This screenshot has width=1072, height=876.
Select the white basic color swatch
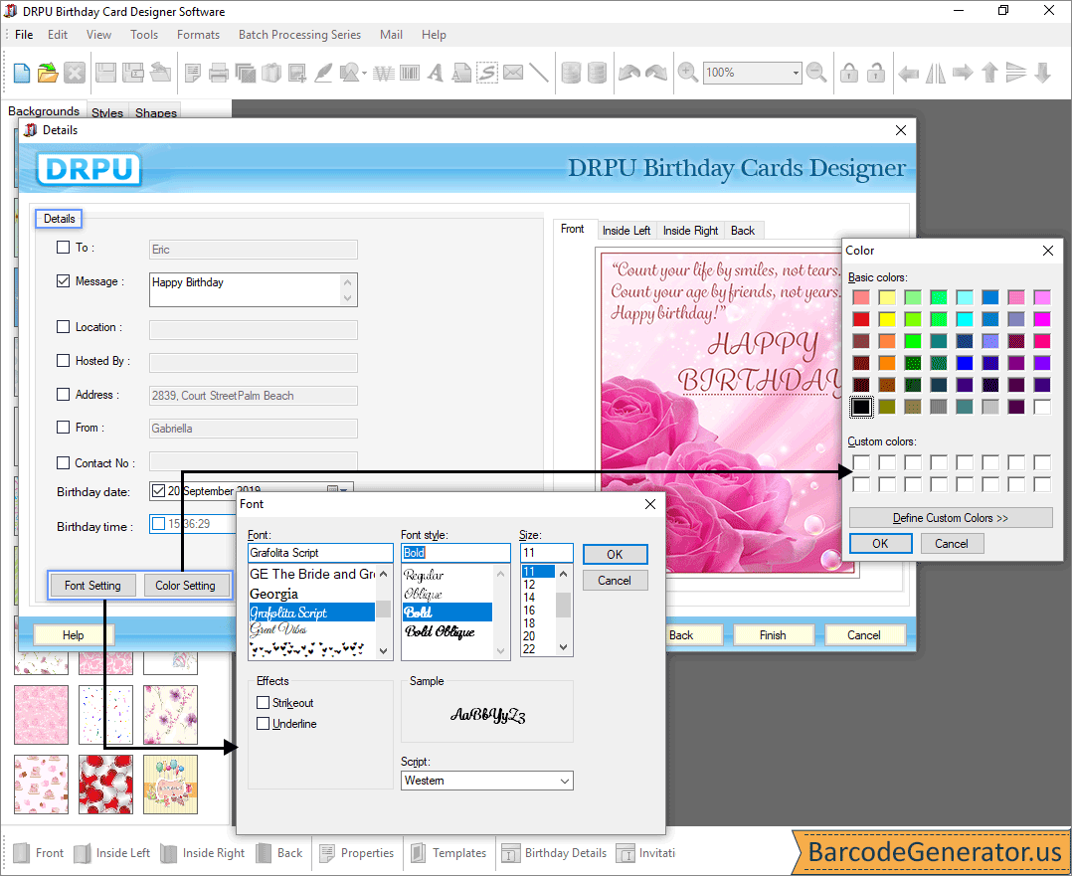pyautogui.click(x=1042, y=407)
